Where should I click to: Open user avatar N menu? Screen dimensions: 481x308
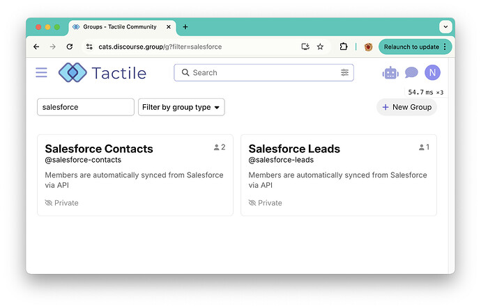pyautogui.click(x=432, y=72)
